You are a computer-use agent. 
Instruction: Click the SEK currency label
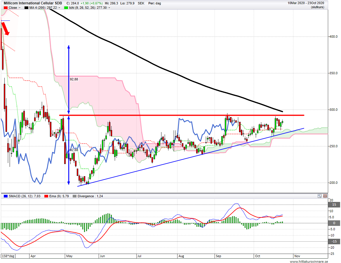141,3
